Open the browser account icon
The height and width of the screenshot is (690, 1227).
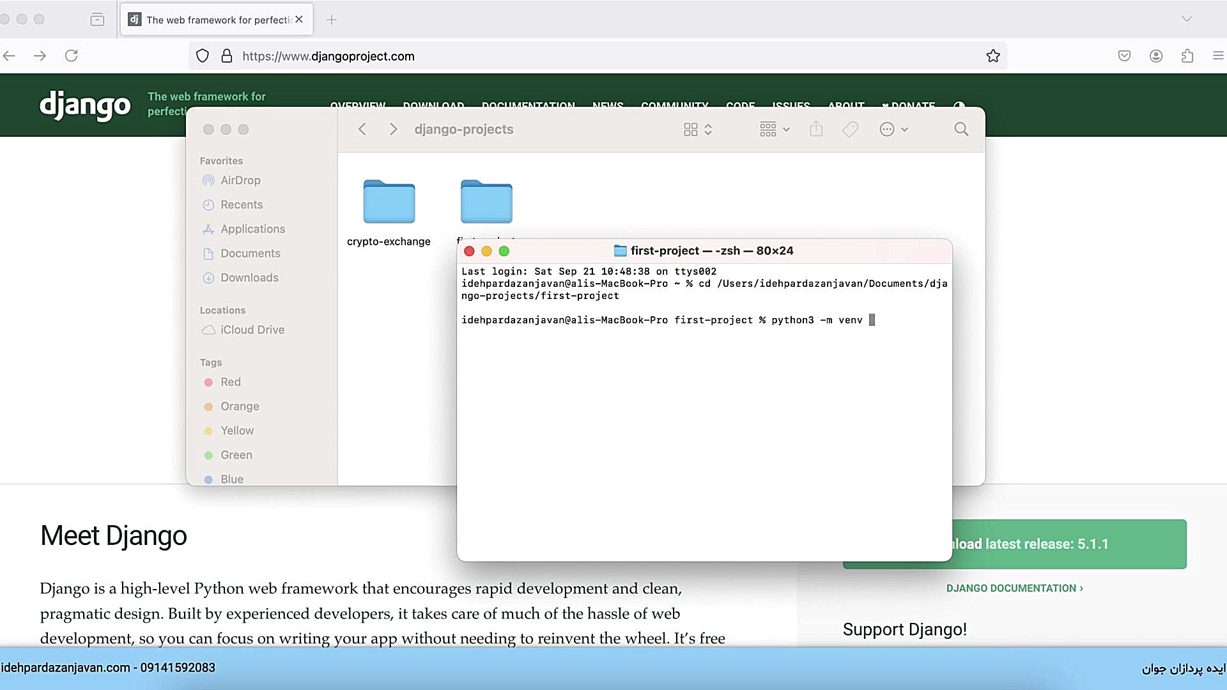point(1156,56)
